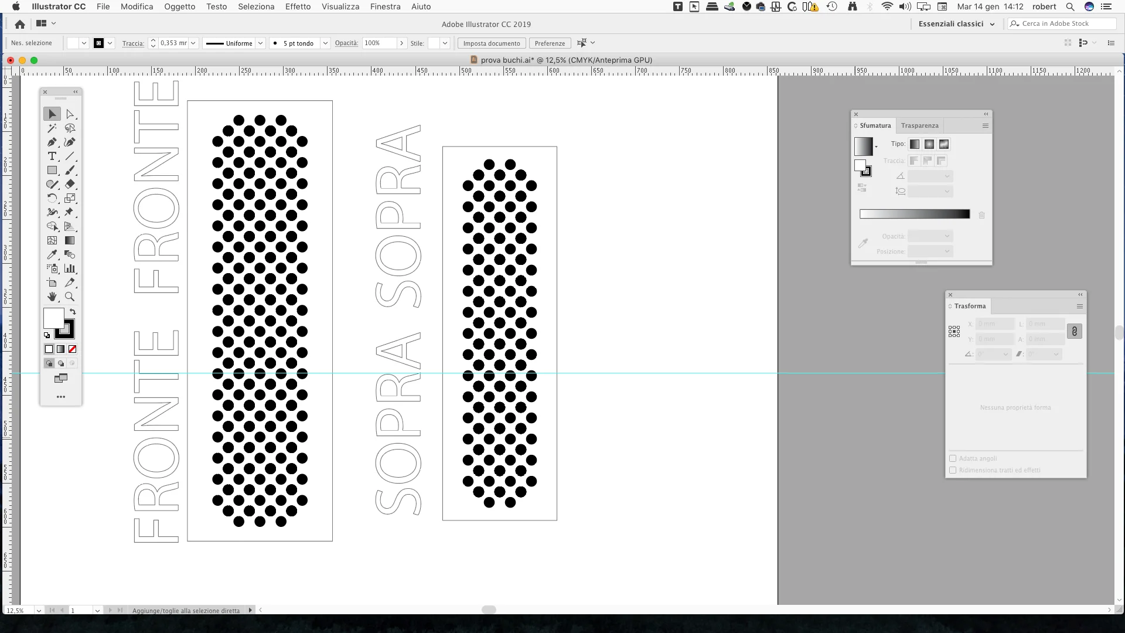
Task: Open the Oggetto menu
Action: 179,6
